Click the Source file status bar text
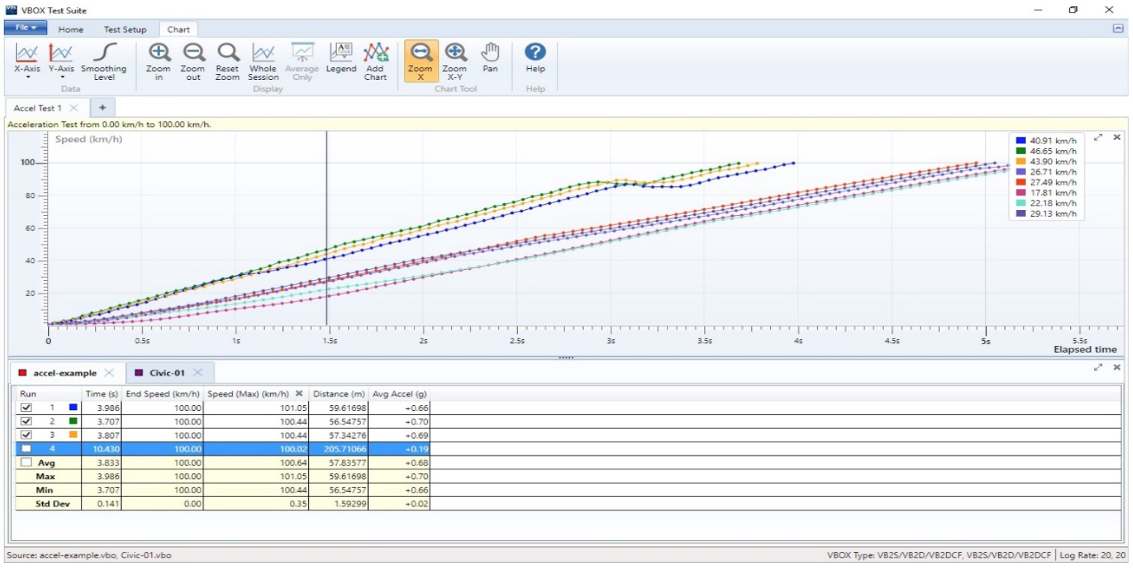This screenshot has height=568, width=1133. (90, 555)
